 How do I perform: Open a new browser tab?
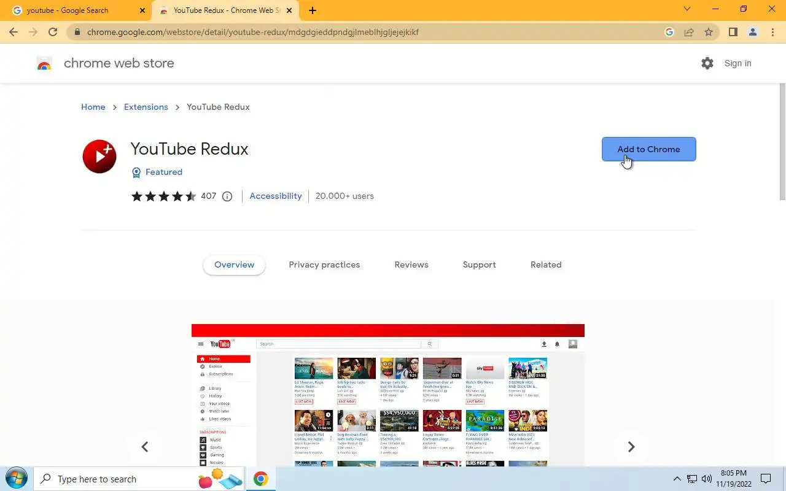(313, 10)
